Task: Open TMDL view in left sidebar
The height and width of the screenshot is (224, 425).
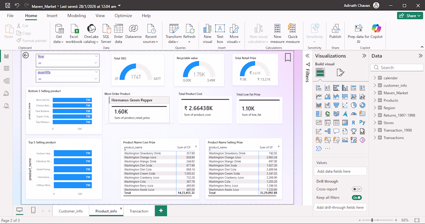Action: [x=7, y=106]
